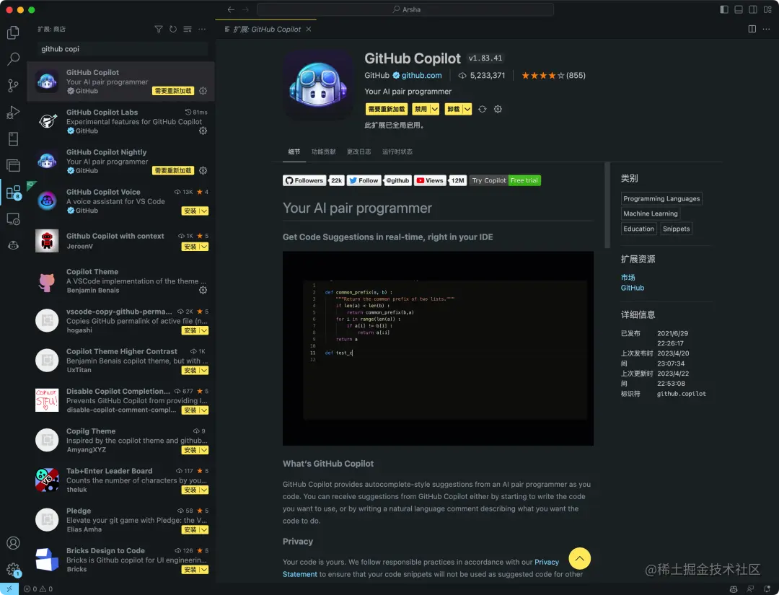This screenshot has height=595, width=779.
Task: Click the command center search box
Action: point(405,9)
